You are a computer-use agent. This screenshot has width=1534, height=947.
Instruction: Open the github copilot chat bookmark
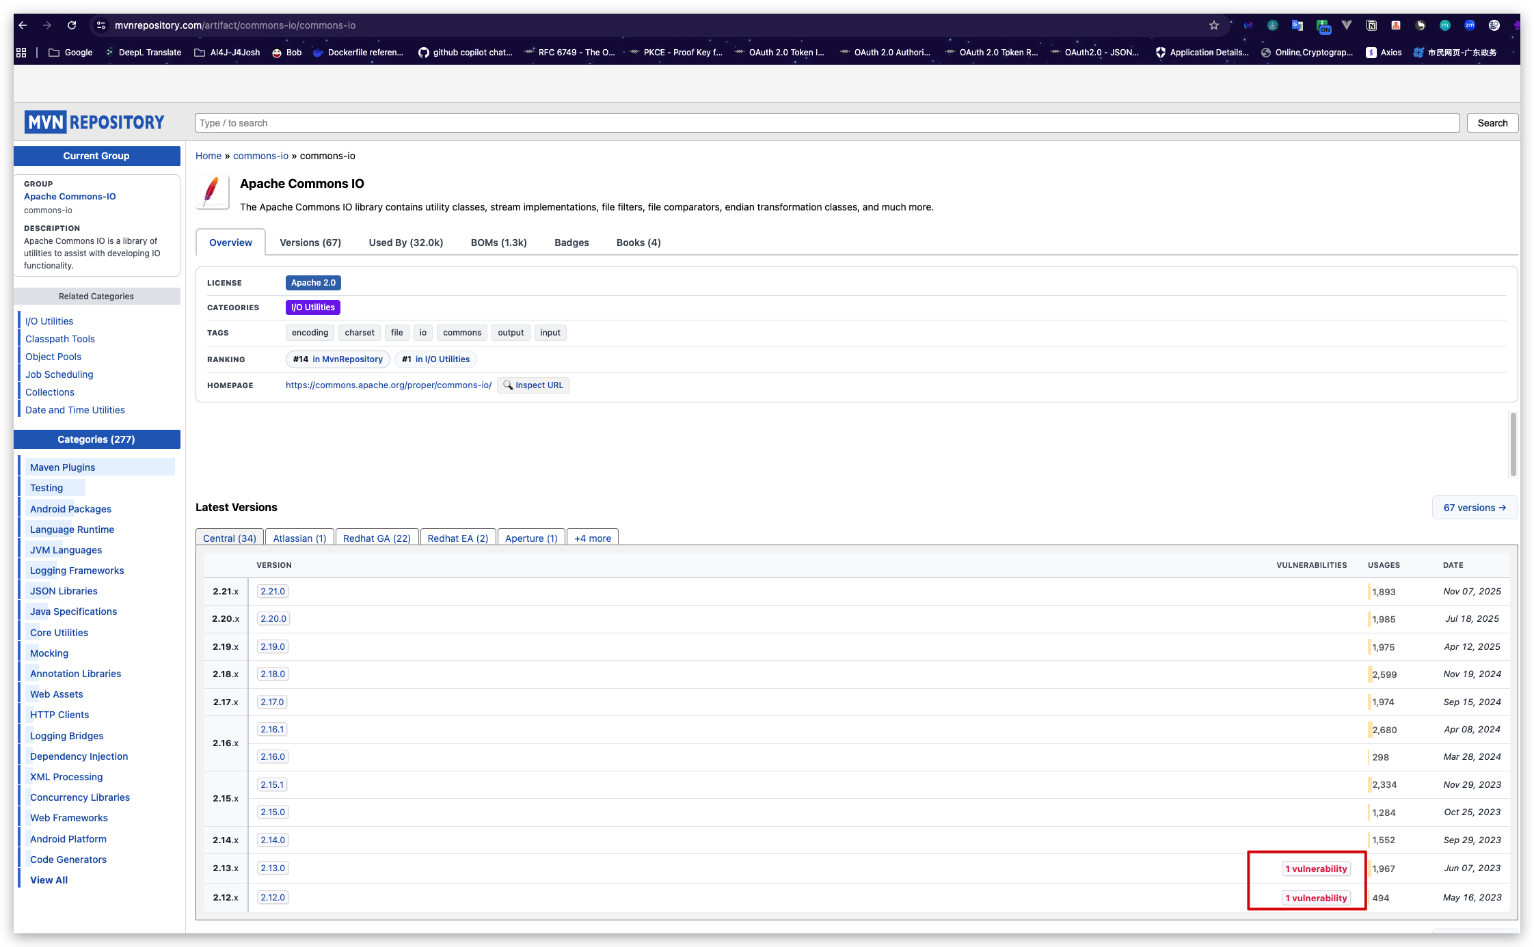point(465,53)
